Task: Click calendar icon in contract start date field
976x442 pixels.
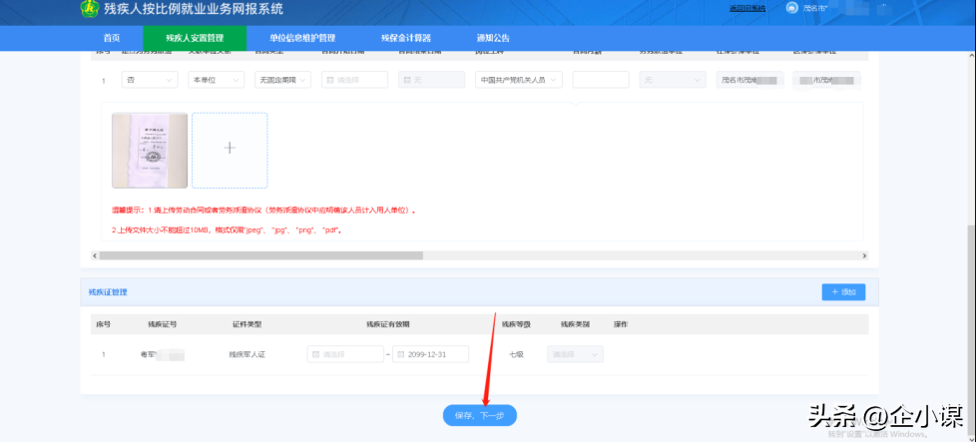Action: [330, 80]
